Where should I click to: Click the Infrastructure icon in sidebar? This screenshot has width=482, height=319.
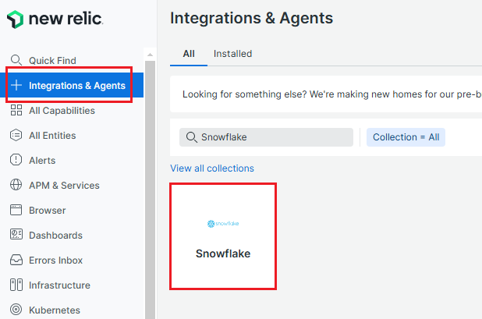tap(16, 285)
